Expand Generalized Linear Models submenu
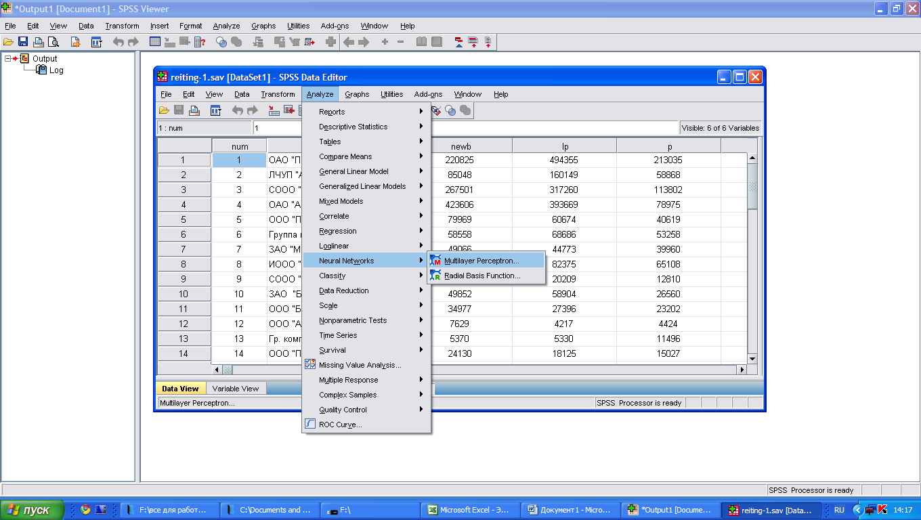Viewport: 921px width, 520px height. point(366,186)
